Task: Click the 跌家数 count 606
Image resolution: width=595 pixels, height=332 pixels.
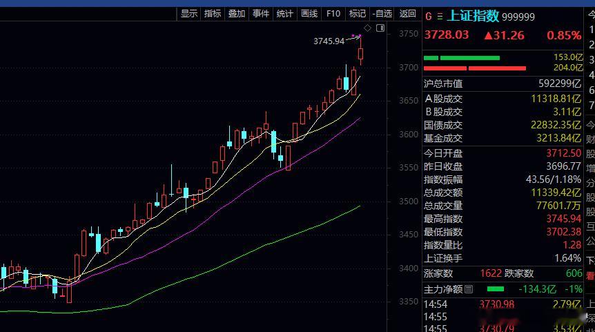Action: 574,273
